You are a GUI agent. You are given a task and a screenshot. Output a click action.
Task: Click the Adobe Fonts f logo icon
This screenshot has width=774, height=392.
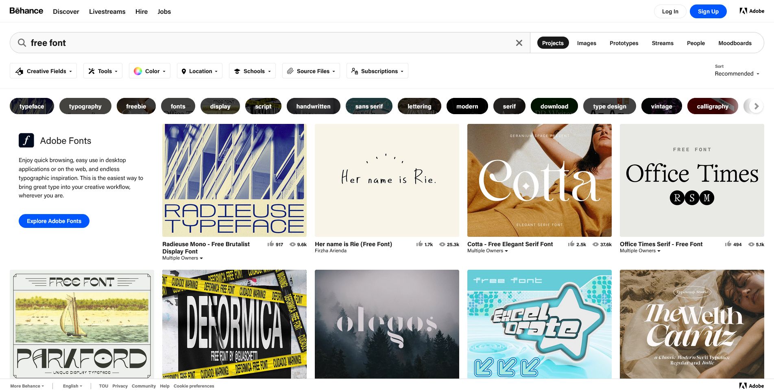point(26,141)
